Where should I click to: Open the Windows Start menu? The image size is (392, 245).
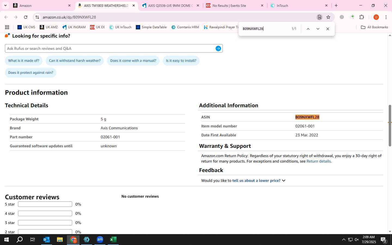click(x=7, y=240)
